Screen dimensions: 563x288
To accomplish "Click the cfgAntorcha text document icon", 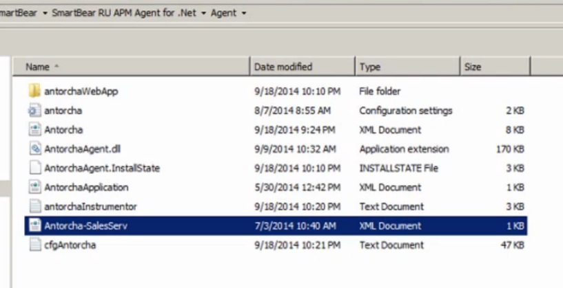I will pyautogui.click(x=34, y=245).
